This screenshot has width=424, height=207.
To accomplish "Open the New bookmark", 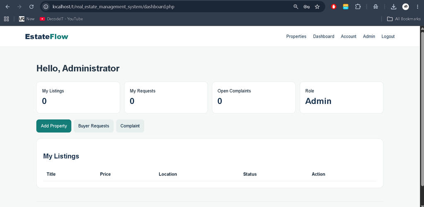I will (x=27, y=19).
